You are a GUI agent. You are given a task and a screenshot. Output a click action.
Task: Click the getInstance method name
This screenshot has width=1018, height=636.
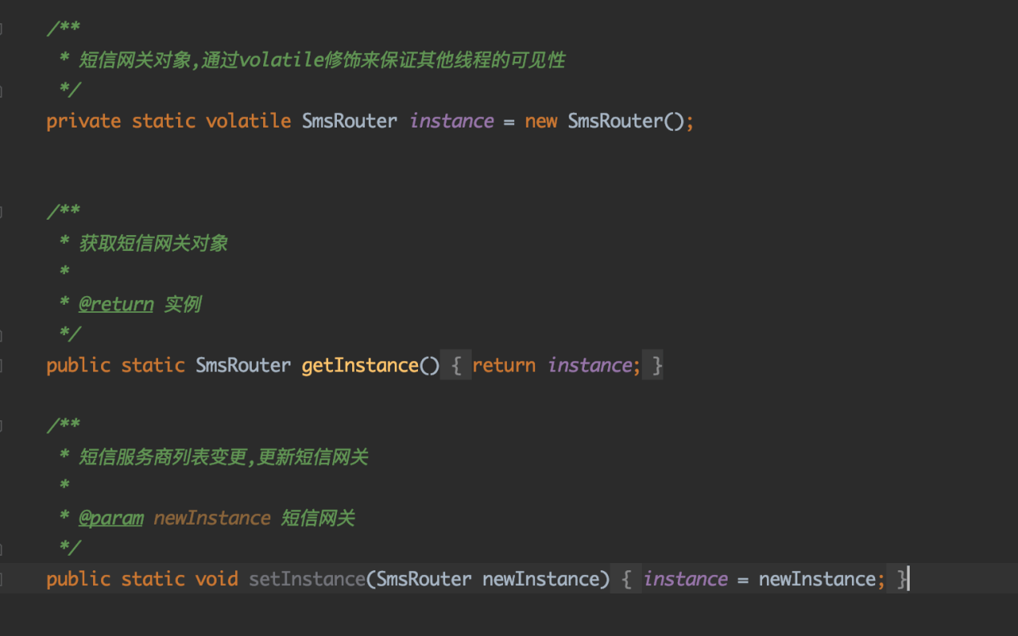[x=360, y=366]
